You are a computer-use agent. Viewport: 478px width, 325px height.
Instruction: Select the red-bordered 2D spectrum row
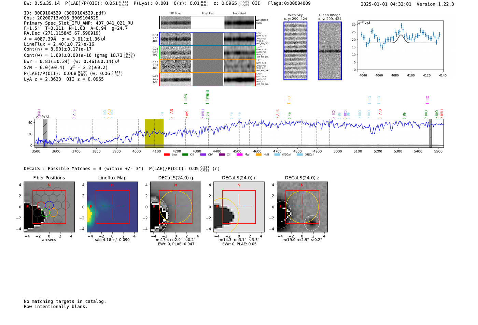point(208,79)
